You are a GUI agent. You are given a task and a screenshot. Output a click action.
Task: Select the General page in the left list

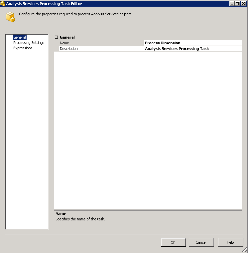point(20,37)
